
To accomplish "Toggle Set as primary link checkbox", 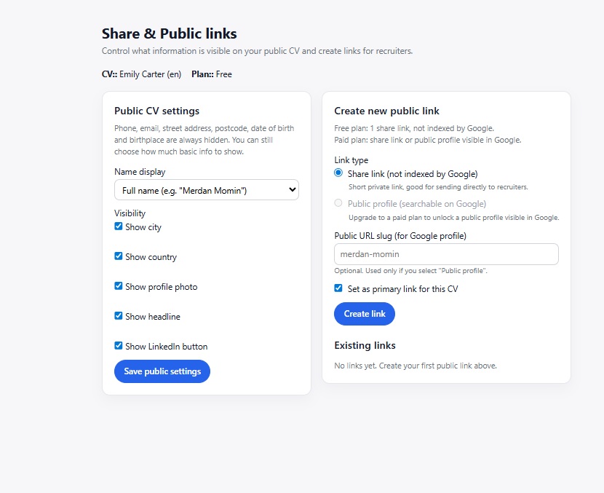I will [338, 288].
